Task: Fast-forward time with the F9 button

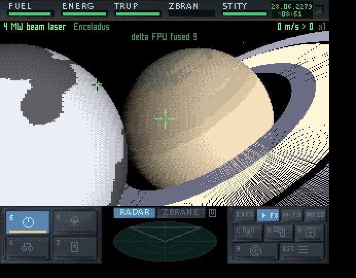Action: [x=292, y=215]
